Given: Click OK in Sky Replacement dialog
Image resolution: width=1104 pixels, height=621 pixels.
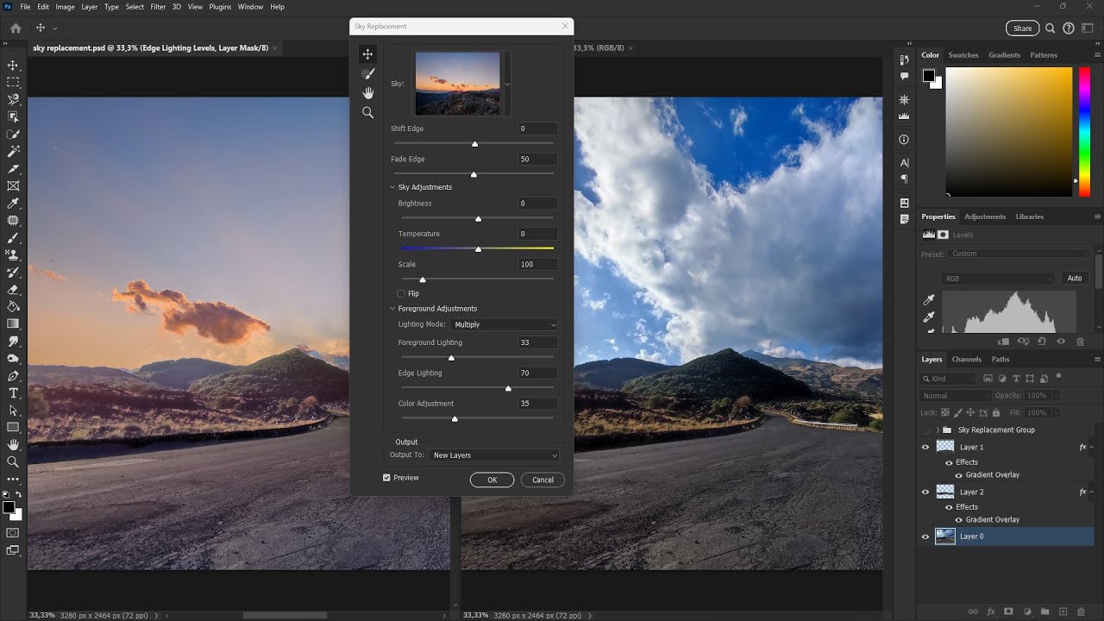Looking at the screenshot, I should coord(492,480).
